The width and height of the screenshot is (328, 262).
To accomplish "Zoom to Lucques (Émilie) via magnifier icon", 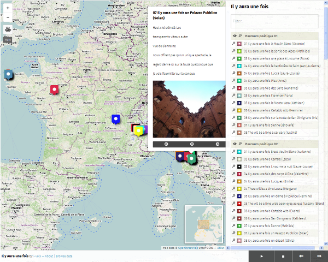I will click(x=233, y=181).
